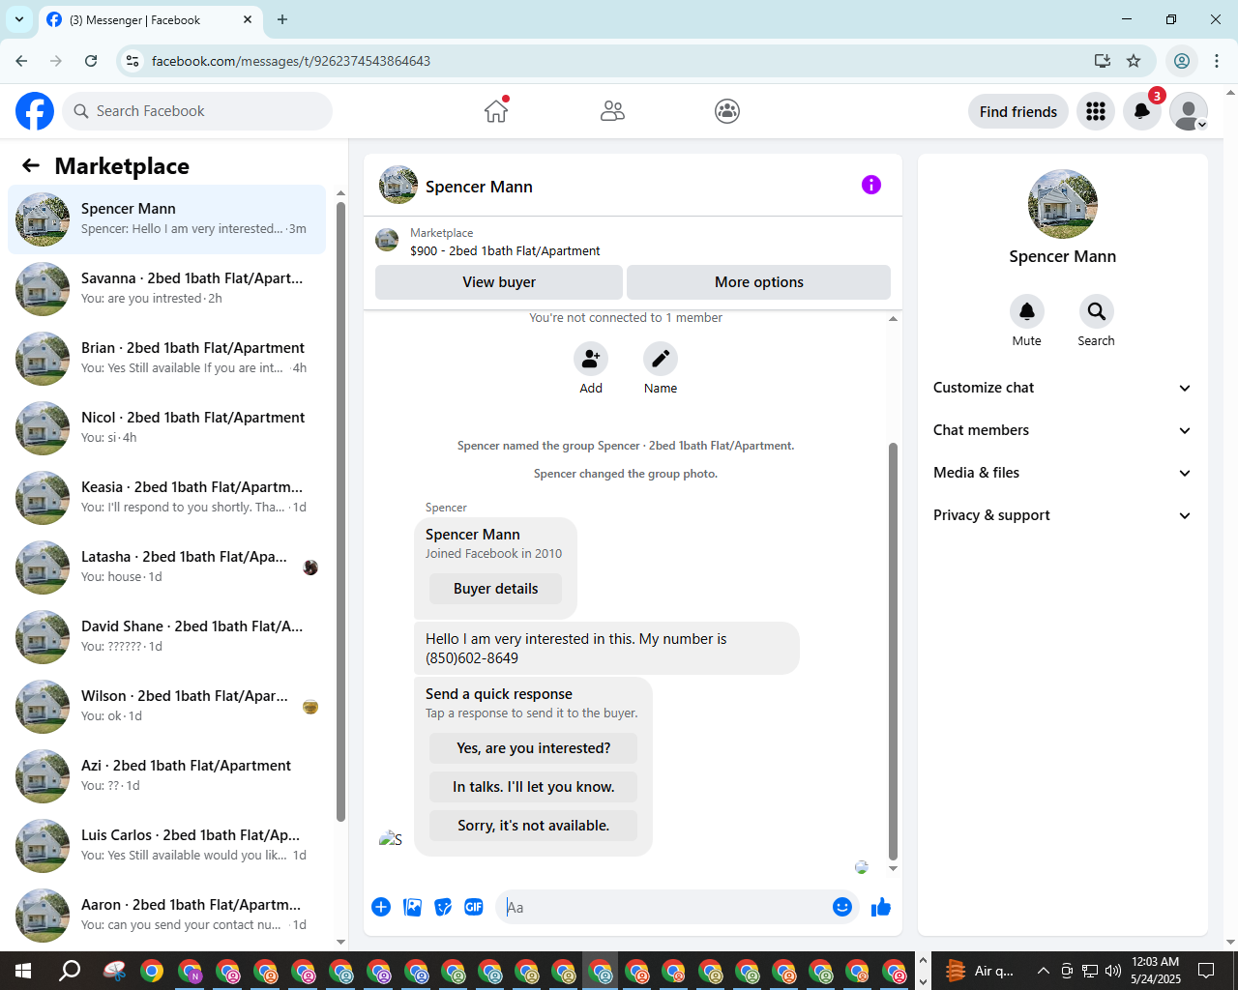
Task: Expand the Customize chat section
Action: [x=1062, y=388]
